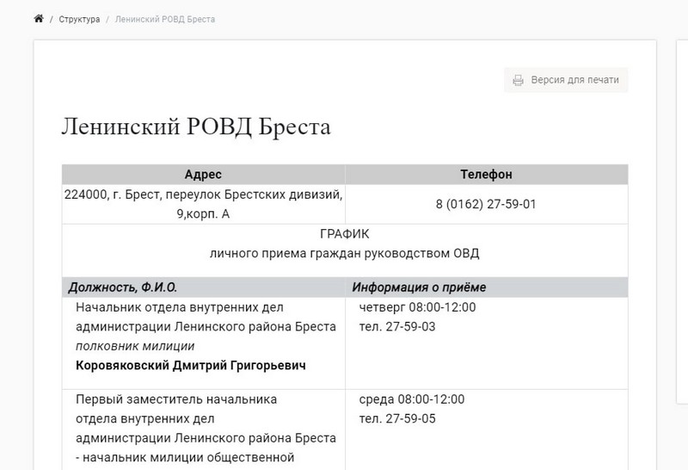The width and height of the screenshot is (688, 470).
Task: Click the phone number 8 (0162) 27-59-01
Action: point(486,204)
